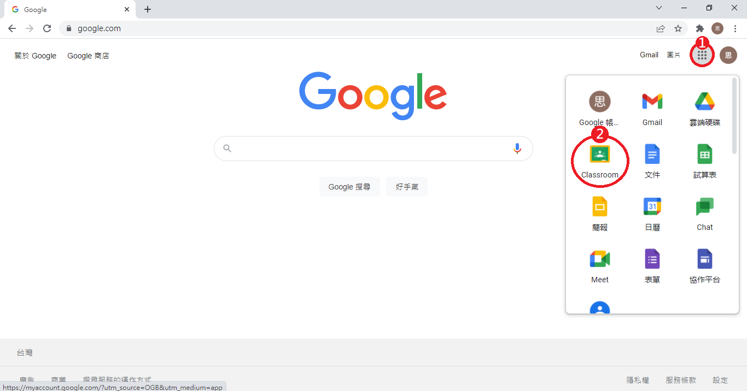The width and height of the screenshot is (747, 391).
Task: Toggle the Google apps grid launcher
Action: pos(702,55)
